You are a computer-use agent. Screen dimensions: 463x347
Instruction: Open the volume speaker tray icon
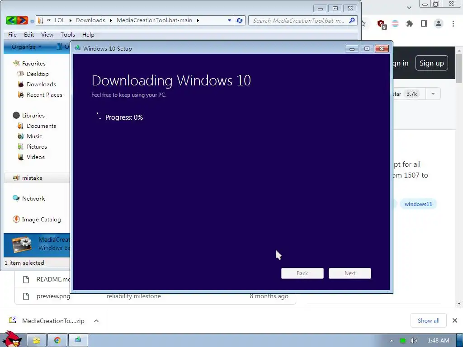click(x=413, y=341)
